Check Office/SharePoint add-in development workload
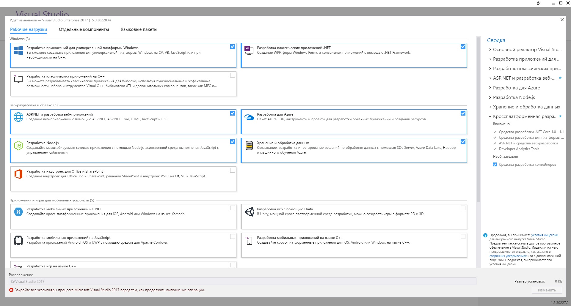Screen dimensions: 571x306 (233, 170)
